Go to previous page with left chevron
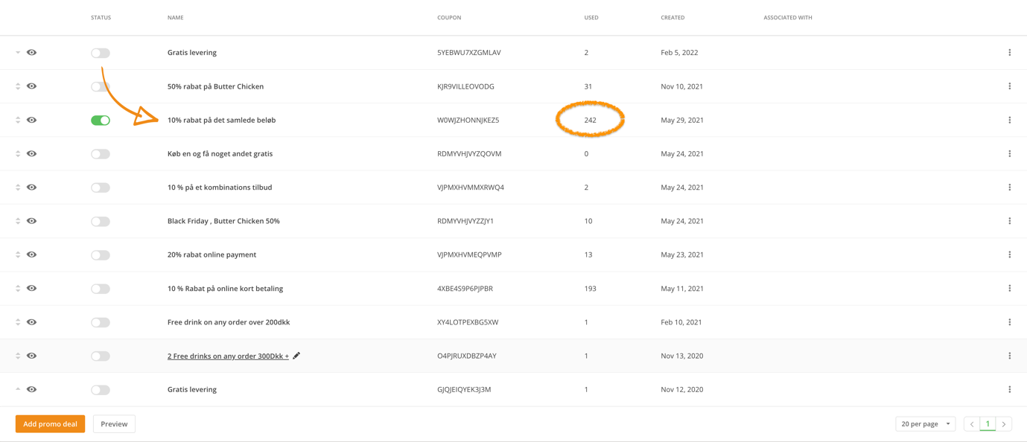Viewport: 1027px width, 442px height. tap(972, 424)
